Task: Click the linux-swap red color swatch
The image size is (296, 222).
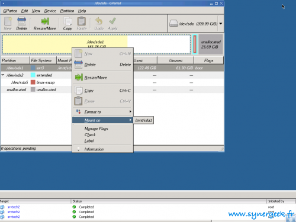Action: (x=33, y=82)
